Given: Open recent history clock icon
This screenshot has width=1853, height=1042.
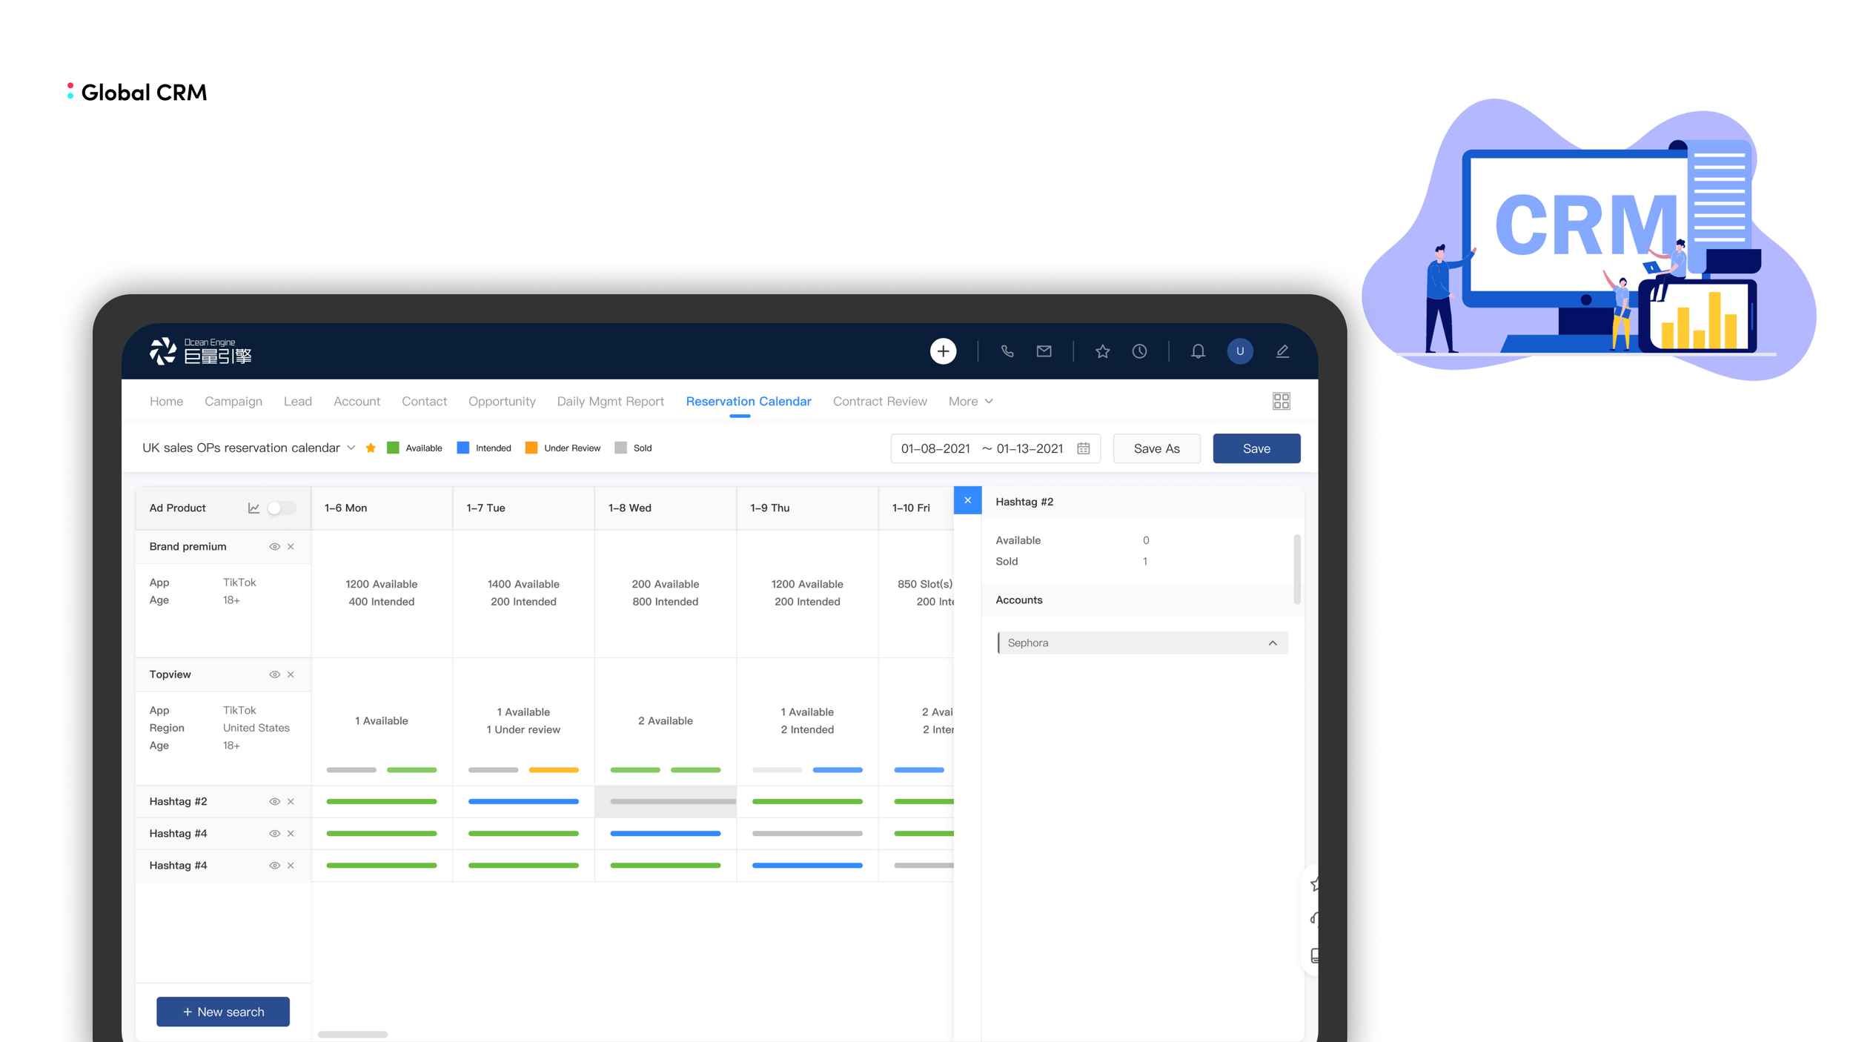Looking at the screenshot, I should click(1139, 351).
